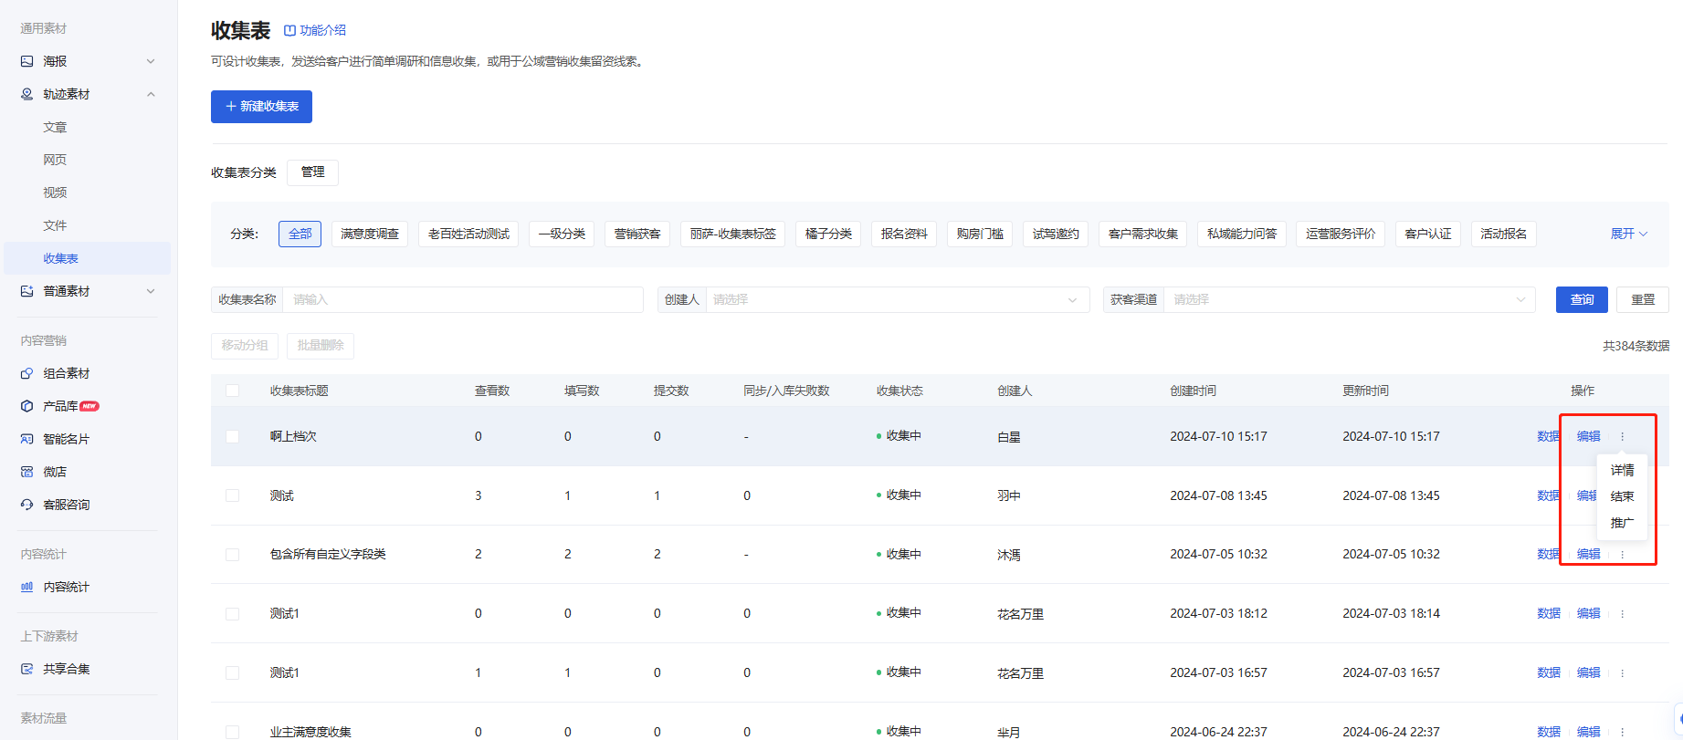Viewport: 1683px width, 740px height.
Task: Click the 查询 button
Action: point(1582,299)
